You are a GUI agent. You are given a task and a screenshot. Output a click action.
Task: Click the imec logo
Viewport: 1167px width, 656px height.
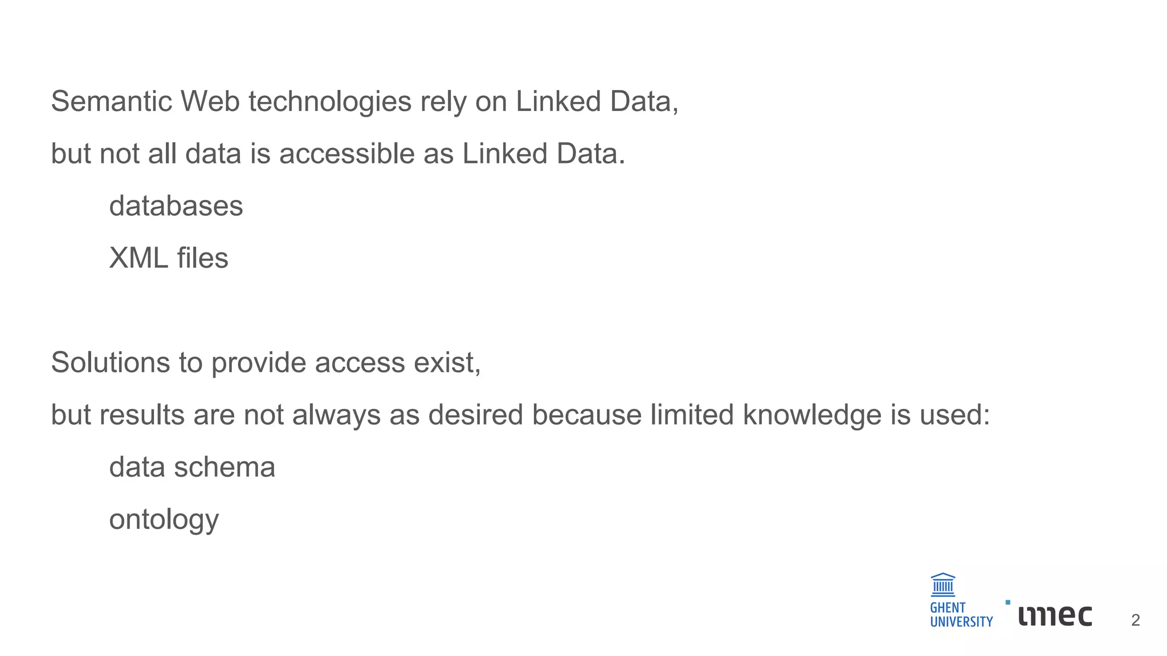tap(1055, 616)
